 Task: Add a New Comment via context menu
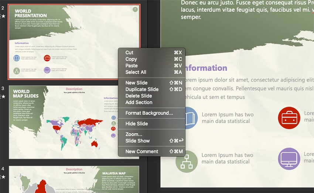click(x=141, y=151)
